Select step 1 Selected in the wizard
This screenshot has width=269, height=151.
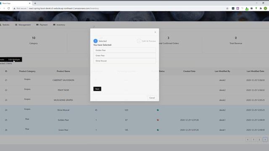point(100,41)
